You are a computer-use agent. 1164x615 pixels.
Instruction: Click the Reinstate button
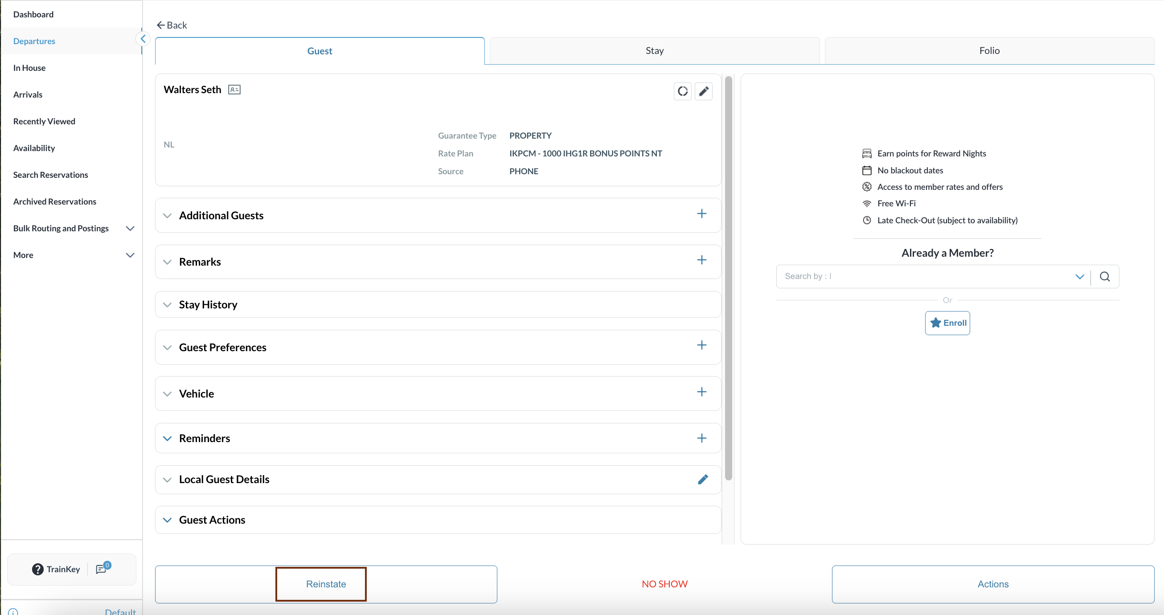pos(325,584)
